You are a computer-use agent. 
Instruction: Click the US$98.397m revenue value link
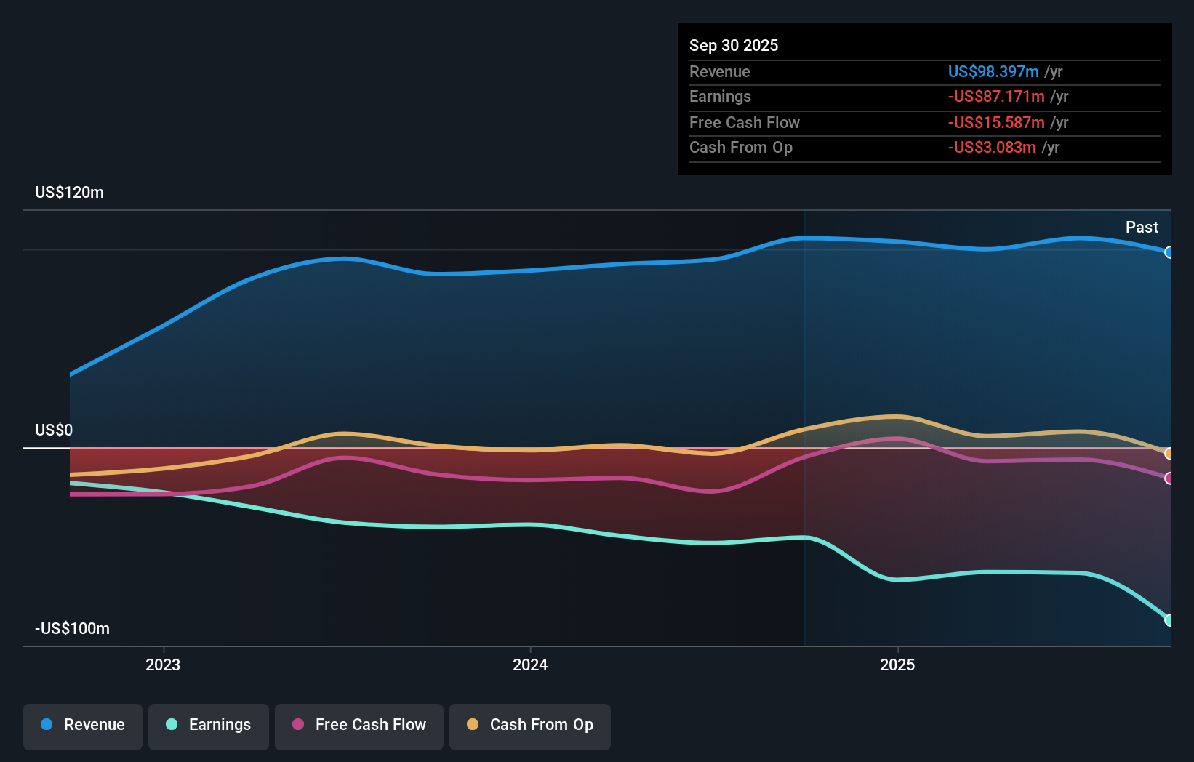993,72
